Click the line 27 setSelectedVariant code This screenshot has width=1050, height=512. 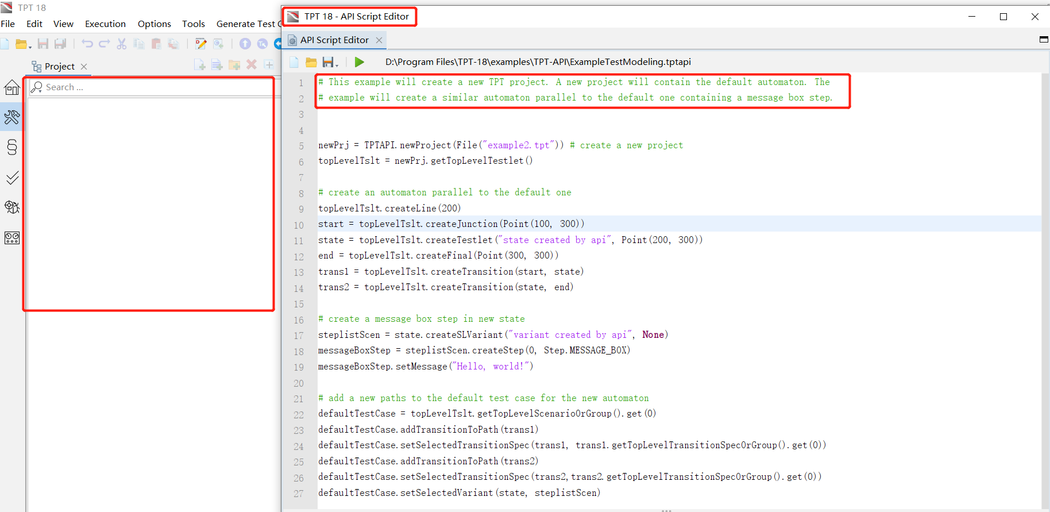460,493
